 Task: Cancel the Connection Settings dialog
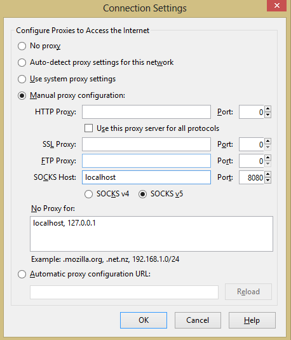pos(198,320)
